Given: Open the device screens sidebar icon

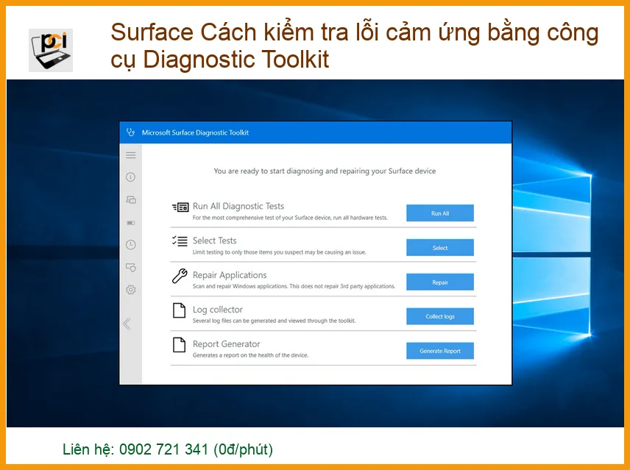Looking at the screenshot, I should pos(131,199).
